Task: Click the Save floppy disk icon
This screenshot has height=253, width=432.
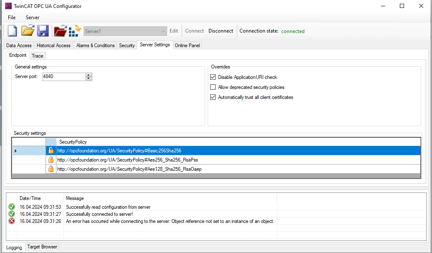Action: (x=43, y=31)
